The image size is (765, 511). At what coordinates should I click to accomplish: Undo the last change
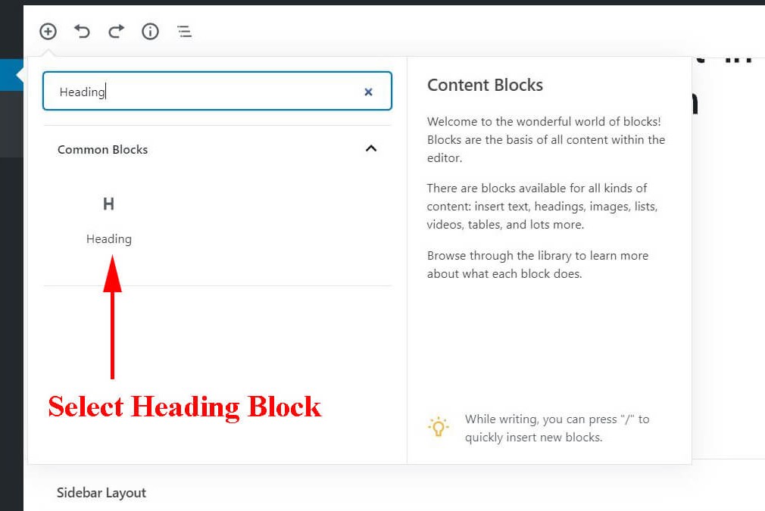(x=82, y=32)
